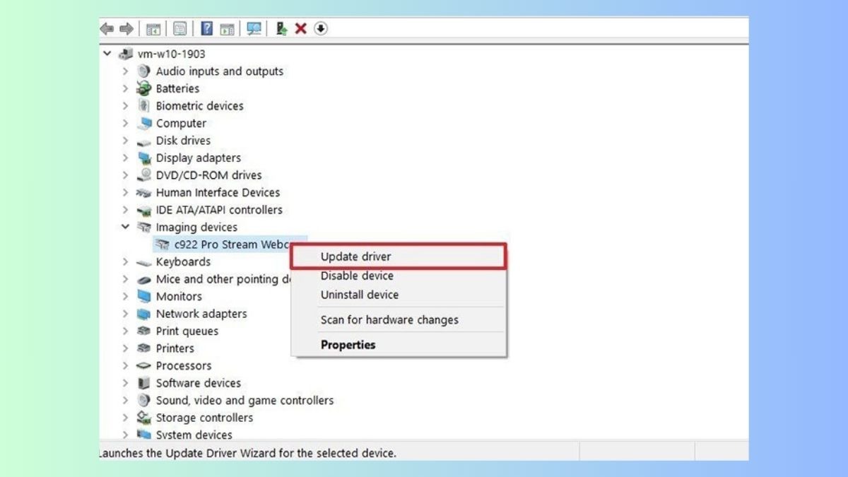Select the IDE ATA/ATAPI controllers label

click(219, 210)
